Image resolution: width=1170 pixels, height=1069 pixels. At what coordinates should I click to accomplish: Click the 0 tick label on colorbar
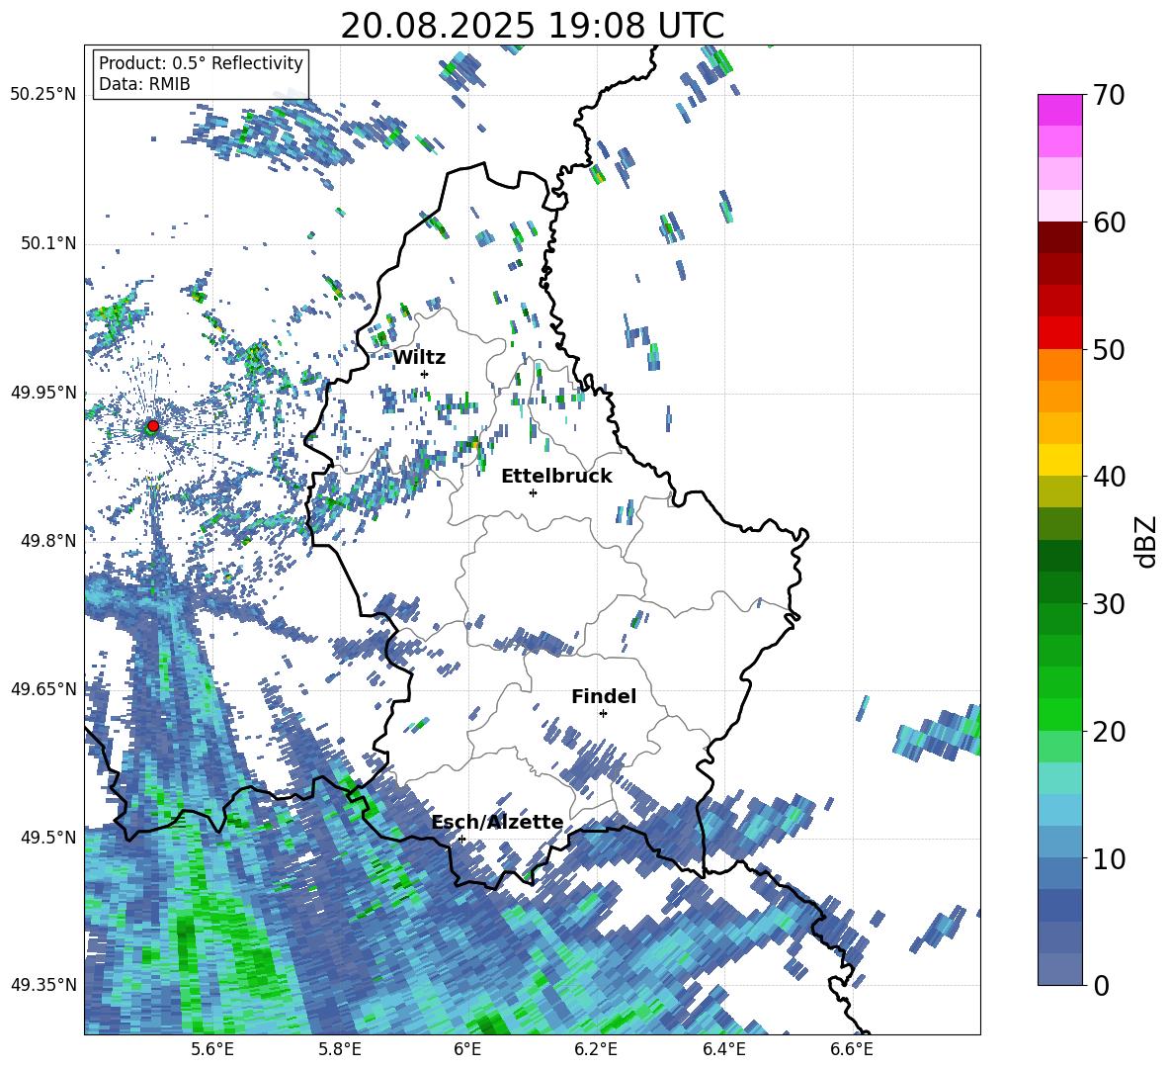pos(1101,985)
